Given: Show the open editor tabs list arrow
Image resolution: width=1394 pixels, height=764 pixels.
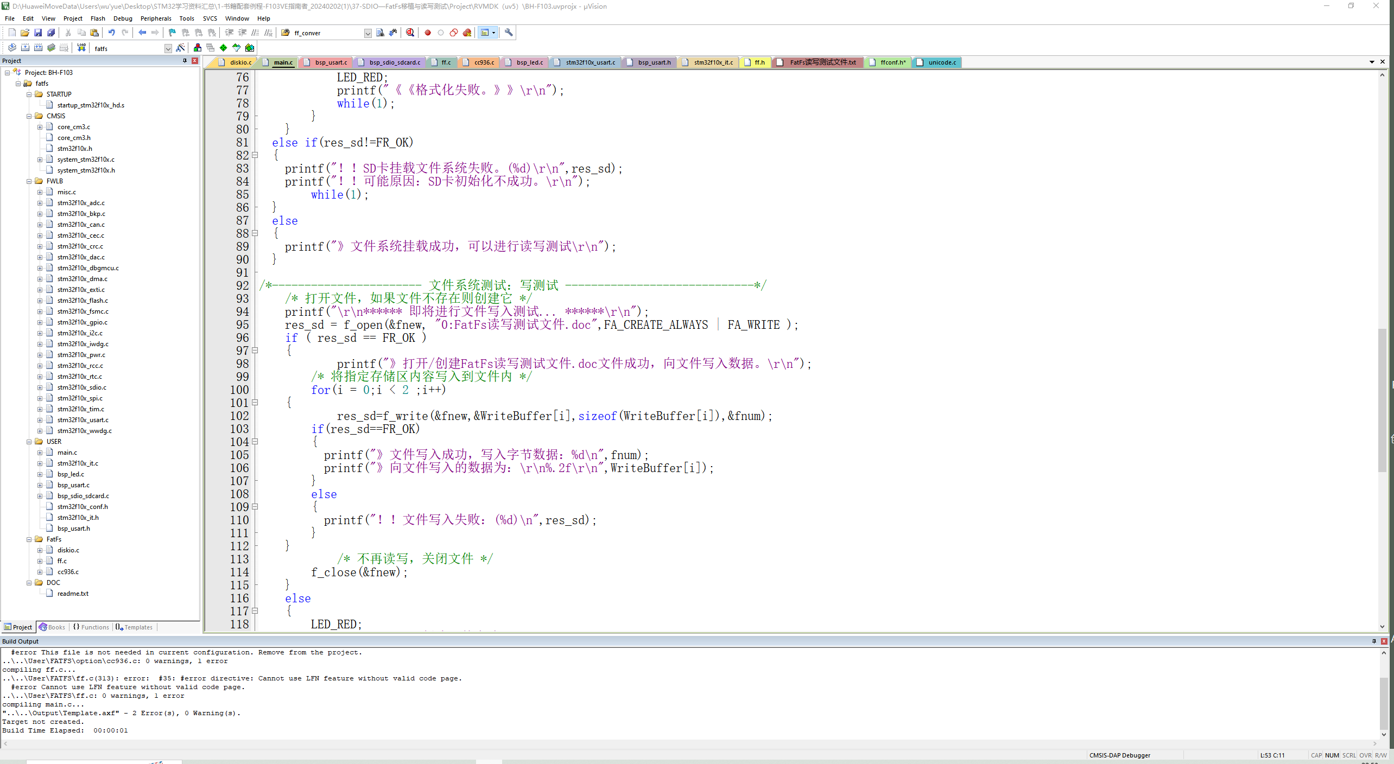Looking at the screenshot, I should point(1372,62).
